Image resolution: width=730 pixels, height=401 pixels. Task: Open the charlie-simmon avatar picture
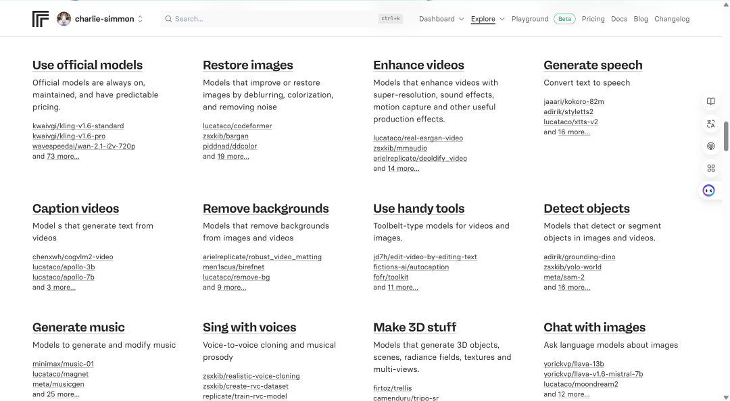click(64, 19)
